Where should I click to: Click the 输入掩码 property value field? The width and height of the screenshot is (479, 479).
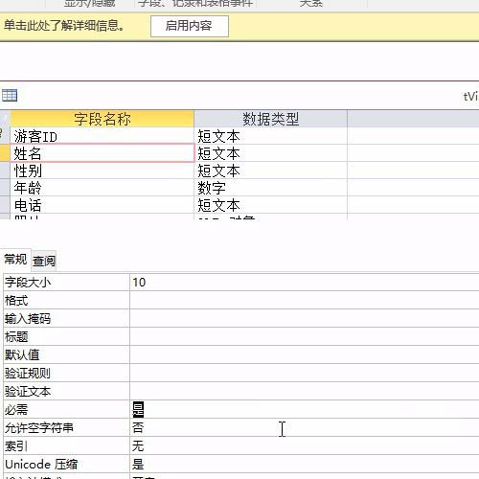click(305, 318)
